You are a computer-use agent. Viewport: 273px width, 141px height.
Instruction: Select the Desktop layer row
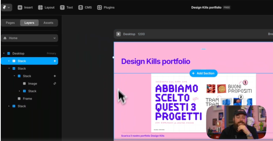pyautogui.click(x=30, y=53)
